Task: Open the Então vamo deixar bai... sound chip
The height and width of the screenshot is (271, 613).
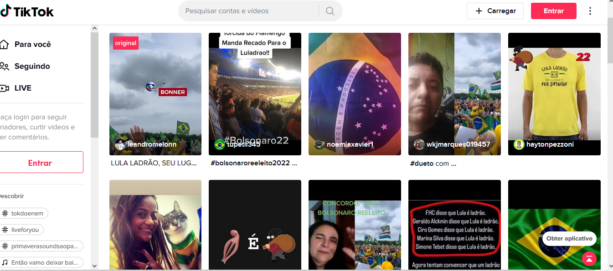Action: 41,262
